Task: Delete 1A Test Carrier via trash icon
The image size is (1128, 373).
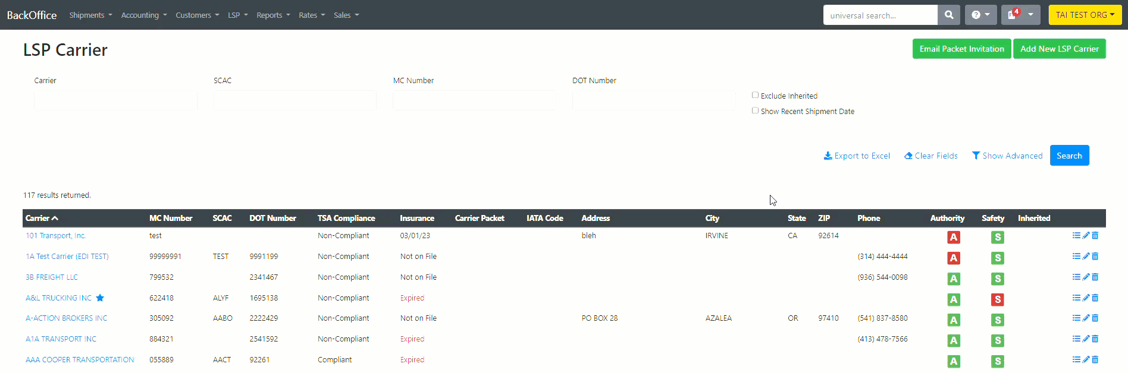Action: [1095, 257]
